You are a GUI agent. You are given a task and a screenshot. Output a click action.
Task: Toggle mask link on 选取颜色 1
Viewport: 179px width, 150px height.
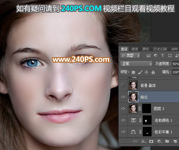[140, 120]
